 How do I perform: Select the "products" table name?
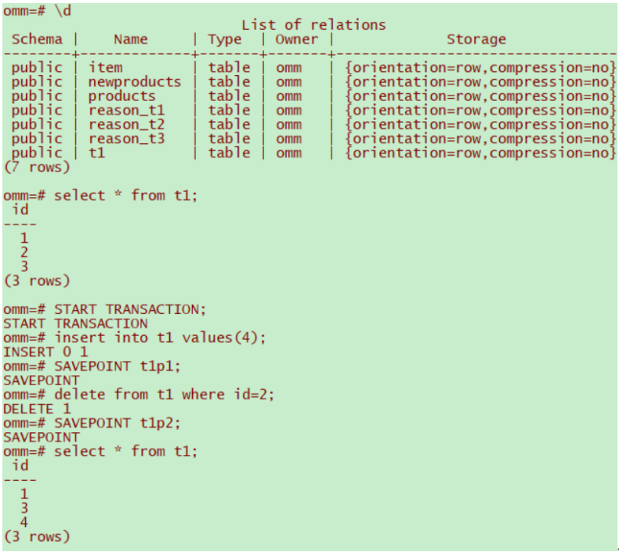(121, 96)
